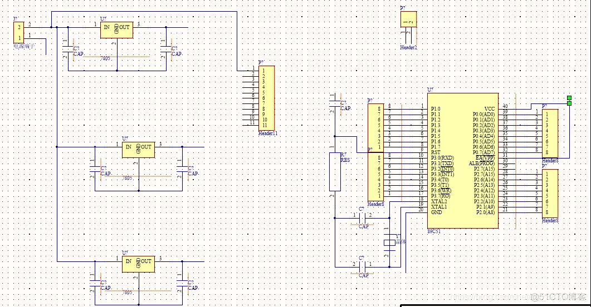Click the "RES" label beside the resistor
Screen dimensions: 591x307
click(345, 160)
